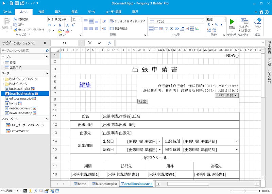Expand the 出張申請 table node
Viewport: 272px width, 194px height.
click(x=3, y=68)
